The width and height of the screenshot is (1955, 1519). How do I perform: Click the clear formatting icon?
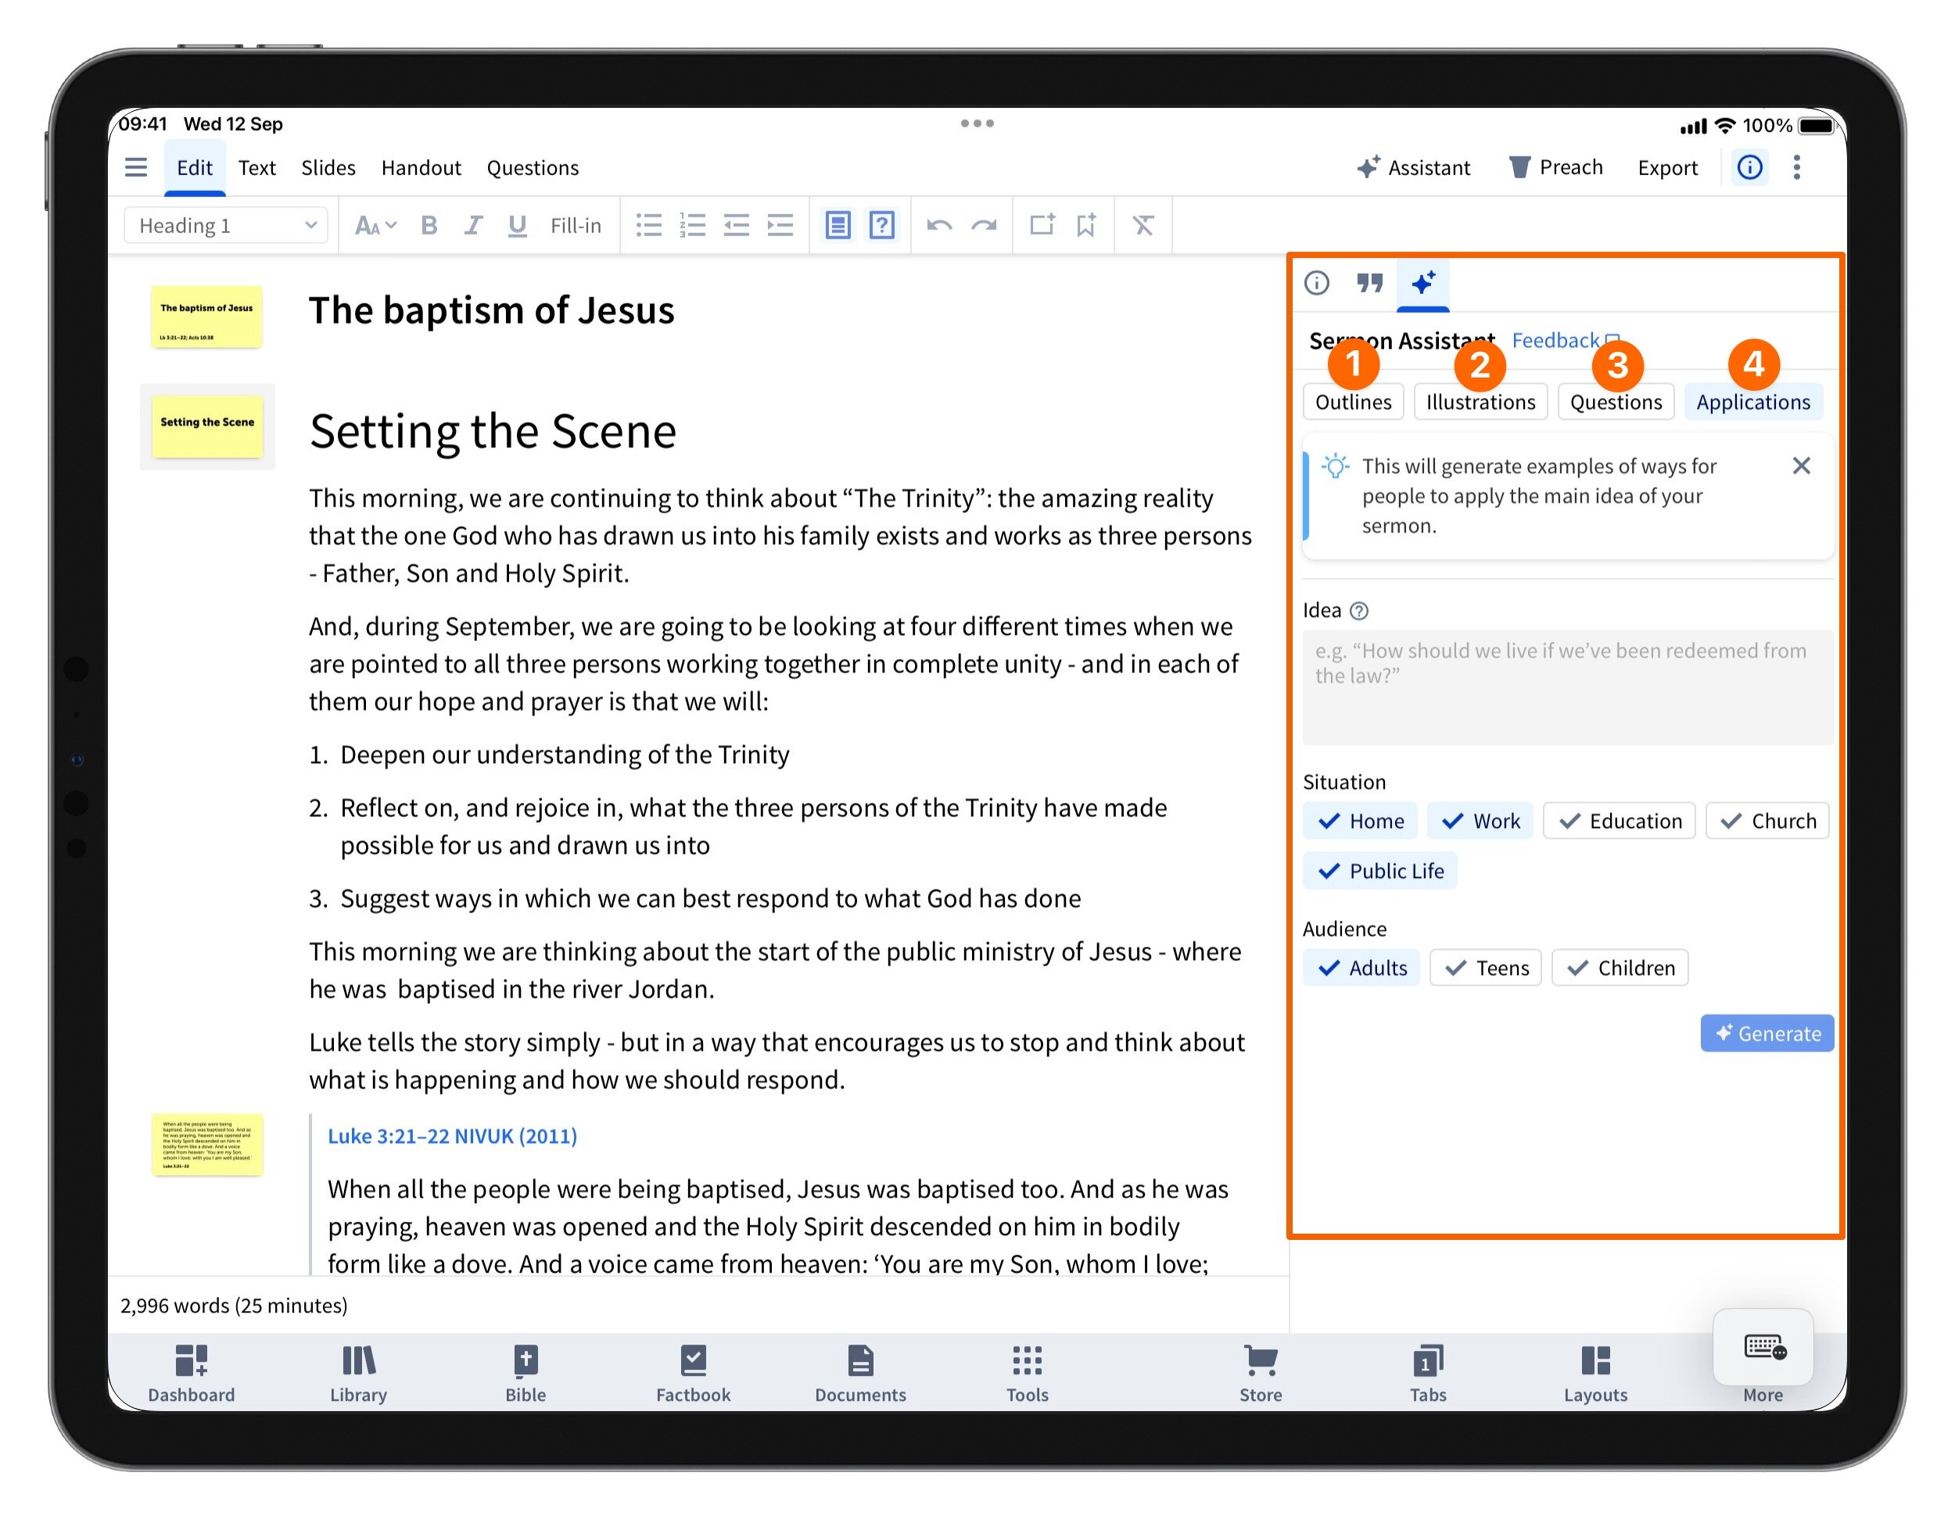pos(1143,226)
